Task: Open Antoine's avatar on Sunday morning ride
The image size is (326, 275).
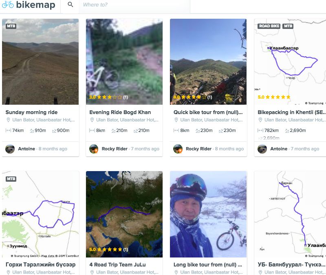Action: tap(10, 149)
